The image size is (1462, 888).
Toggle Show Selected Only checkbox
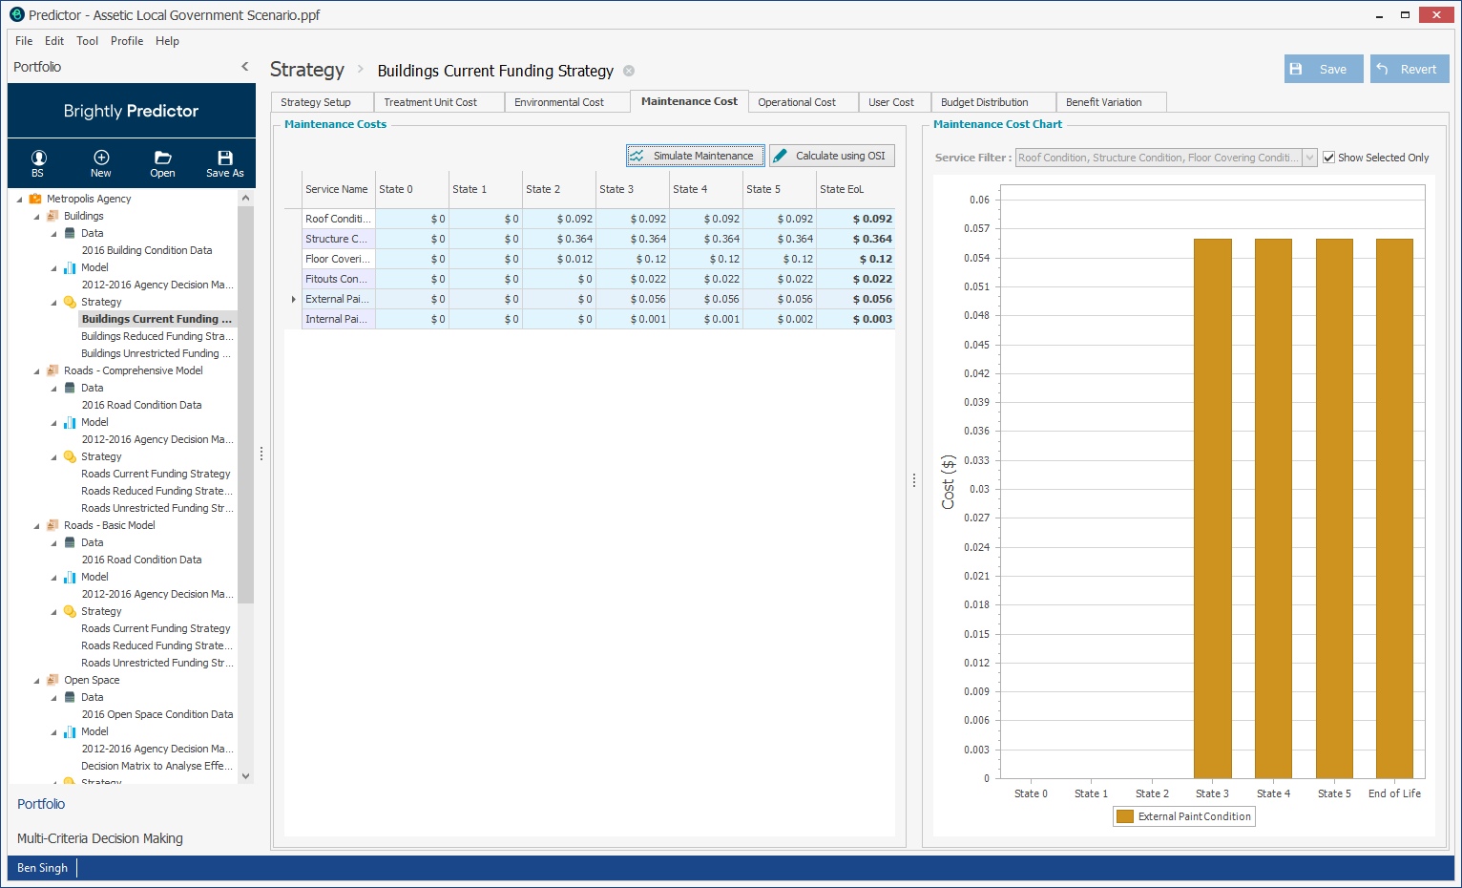[x=1328, y=158]
